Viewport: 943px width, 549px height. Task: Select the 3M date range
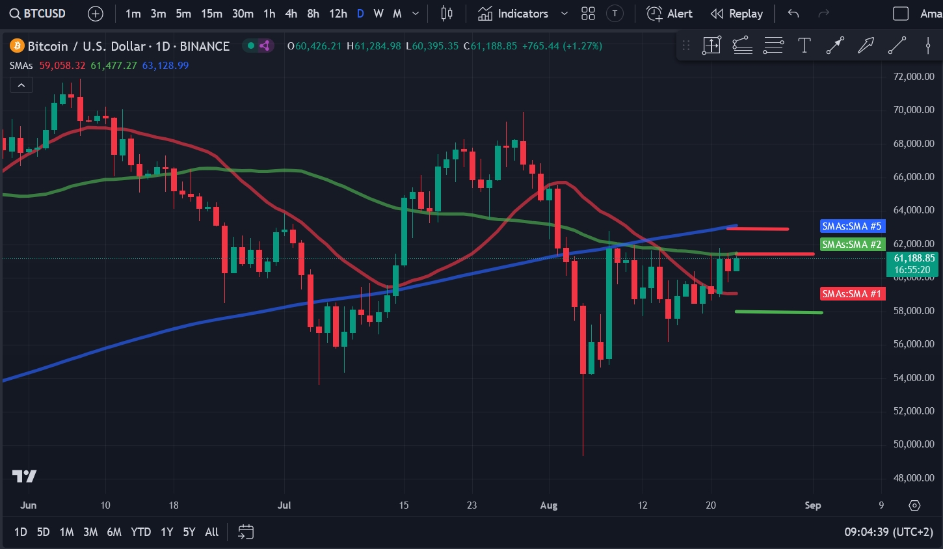click(90, 532)
